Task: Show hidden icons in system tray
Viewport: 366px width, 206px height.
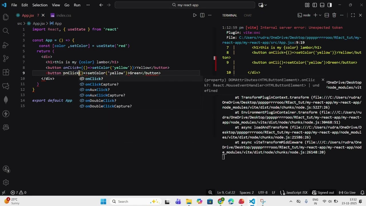Action: coord(291,201)
